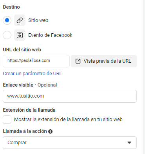The height and width of the screenshot is (154, 145).
Task: Open the Comprar call-to-action dropdown
Action: [70, 143]
